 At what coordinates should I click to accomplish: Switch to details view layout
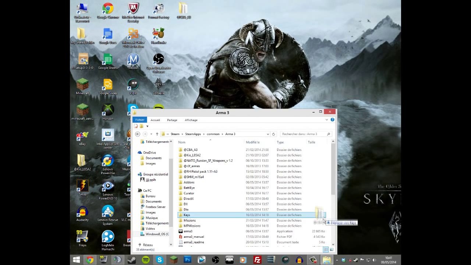click(x=326, y=250)
